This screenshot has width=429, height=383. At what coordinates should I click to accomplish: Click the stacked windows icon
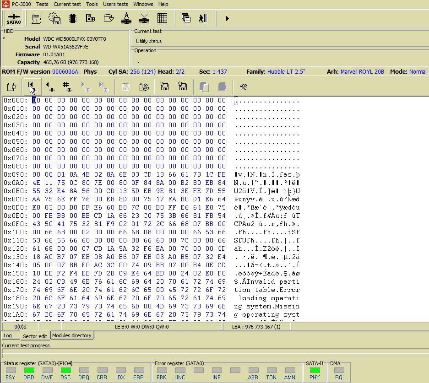(x=186, y=18)
